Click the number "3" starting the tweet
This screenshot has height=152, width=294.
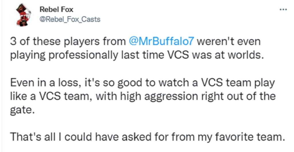coord(13,42)
